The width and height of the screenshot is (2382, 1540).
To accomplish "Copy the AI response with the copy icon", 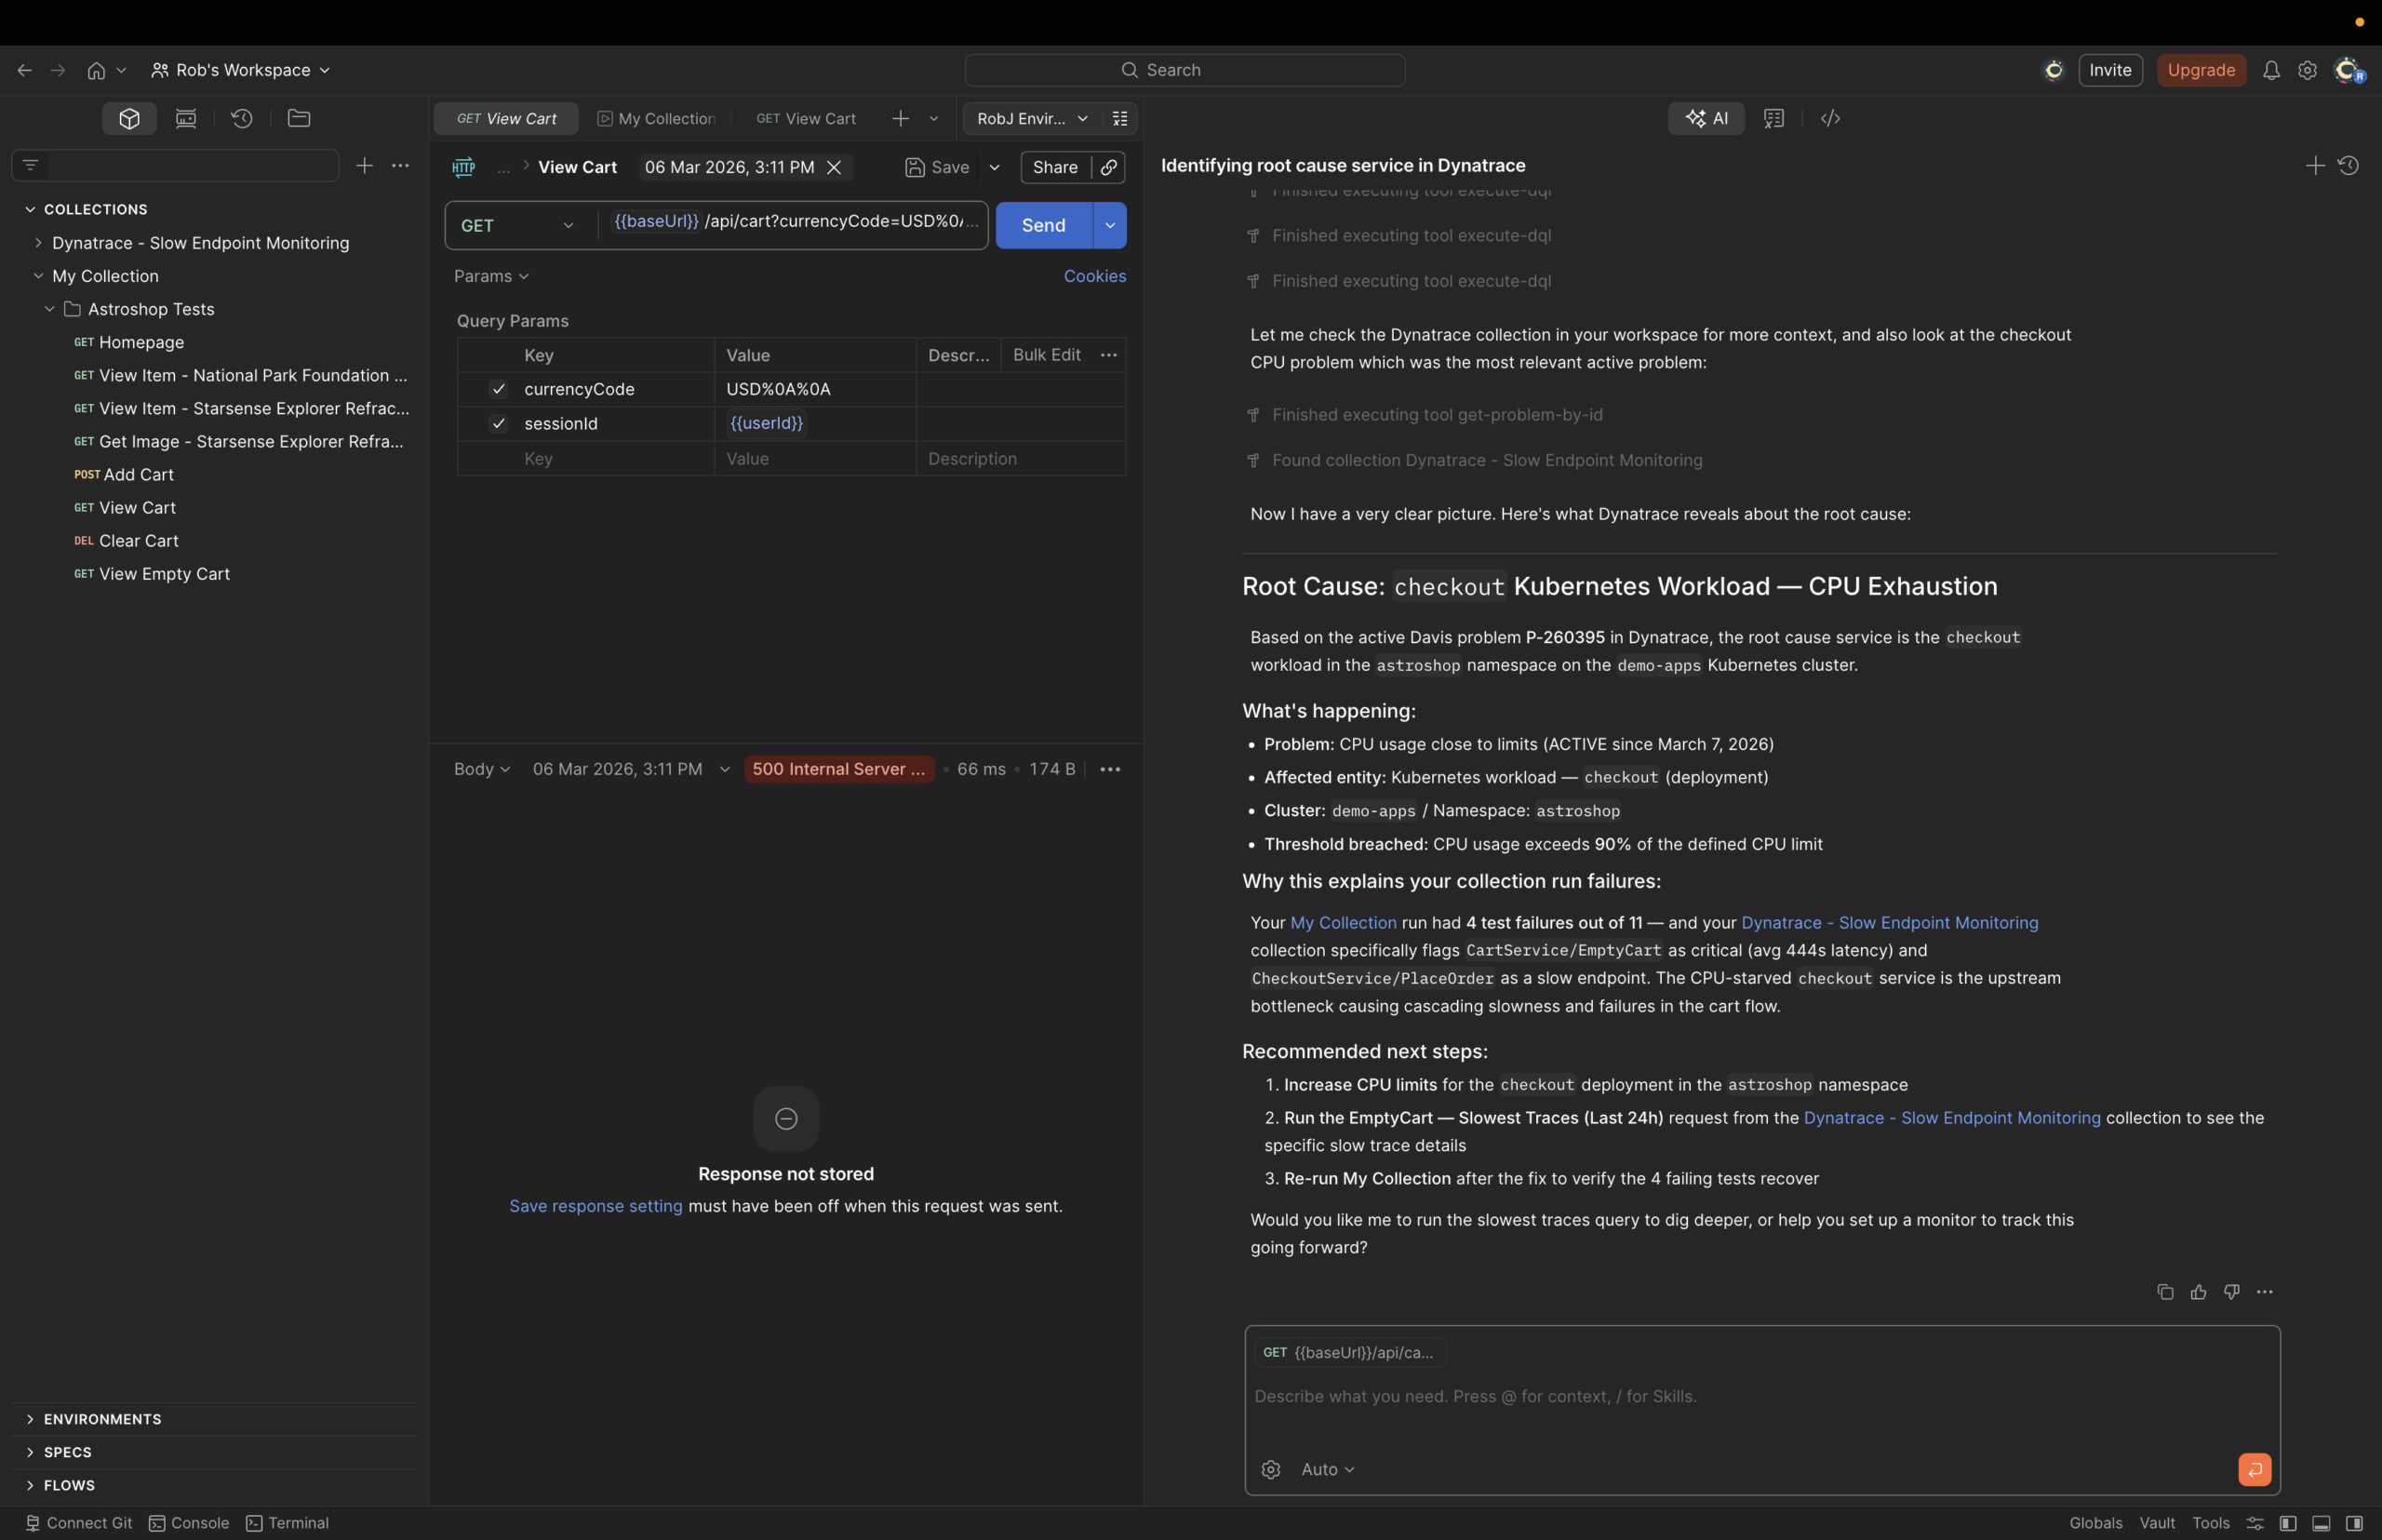I will point(2164,1292).
